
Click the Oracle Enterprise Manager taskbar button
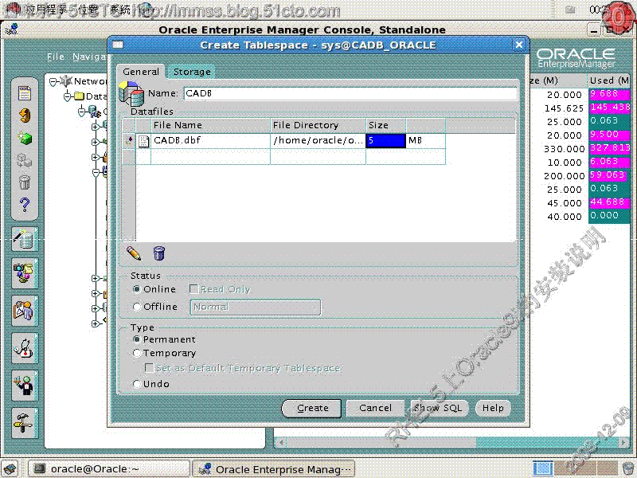pos(273,469)
